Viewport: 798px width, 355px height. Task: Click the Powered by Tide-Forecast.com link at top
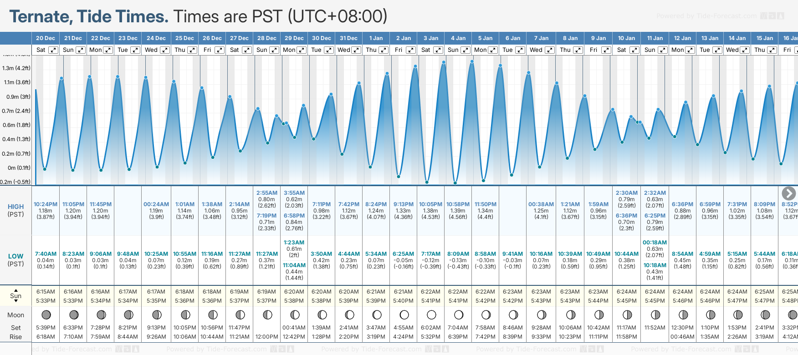(706, 16)
